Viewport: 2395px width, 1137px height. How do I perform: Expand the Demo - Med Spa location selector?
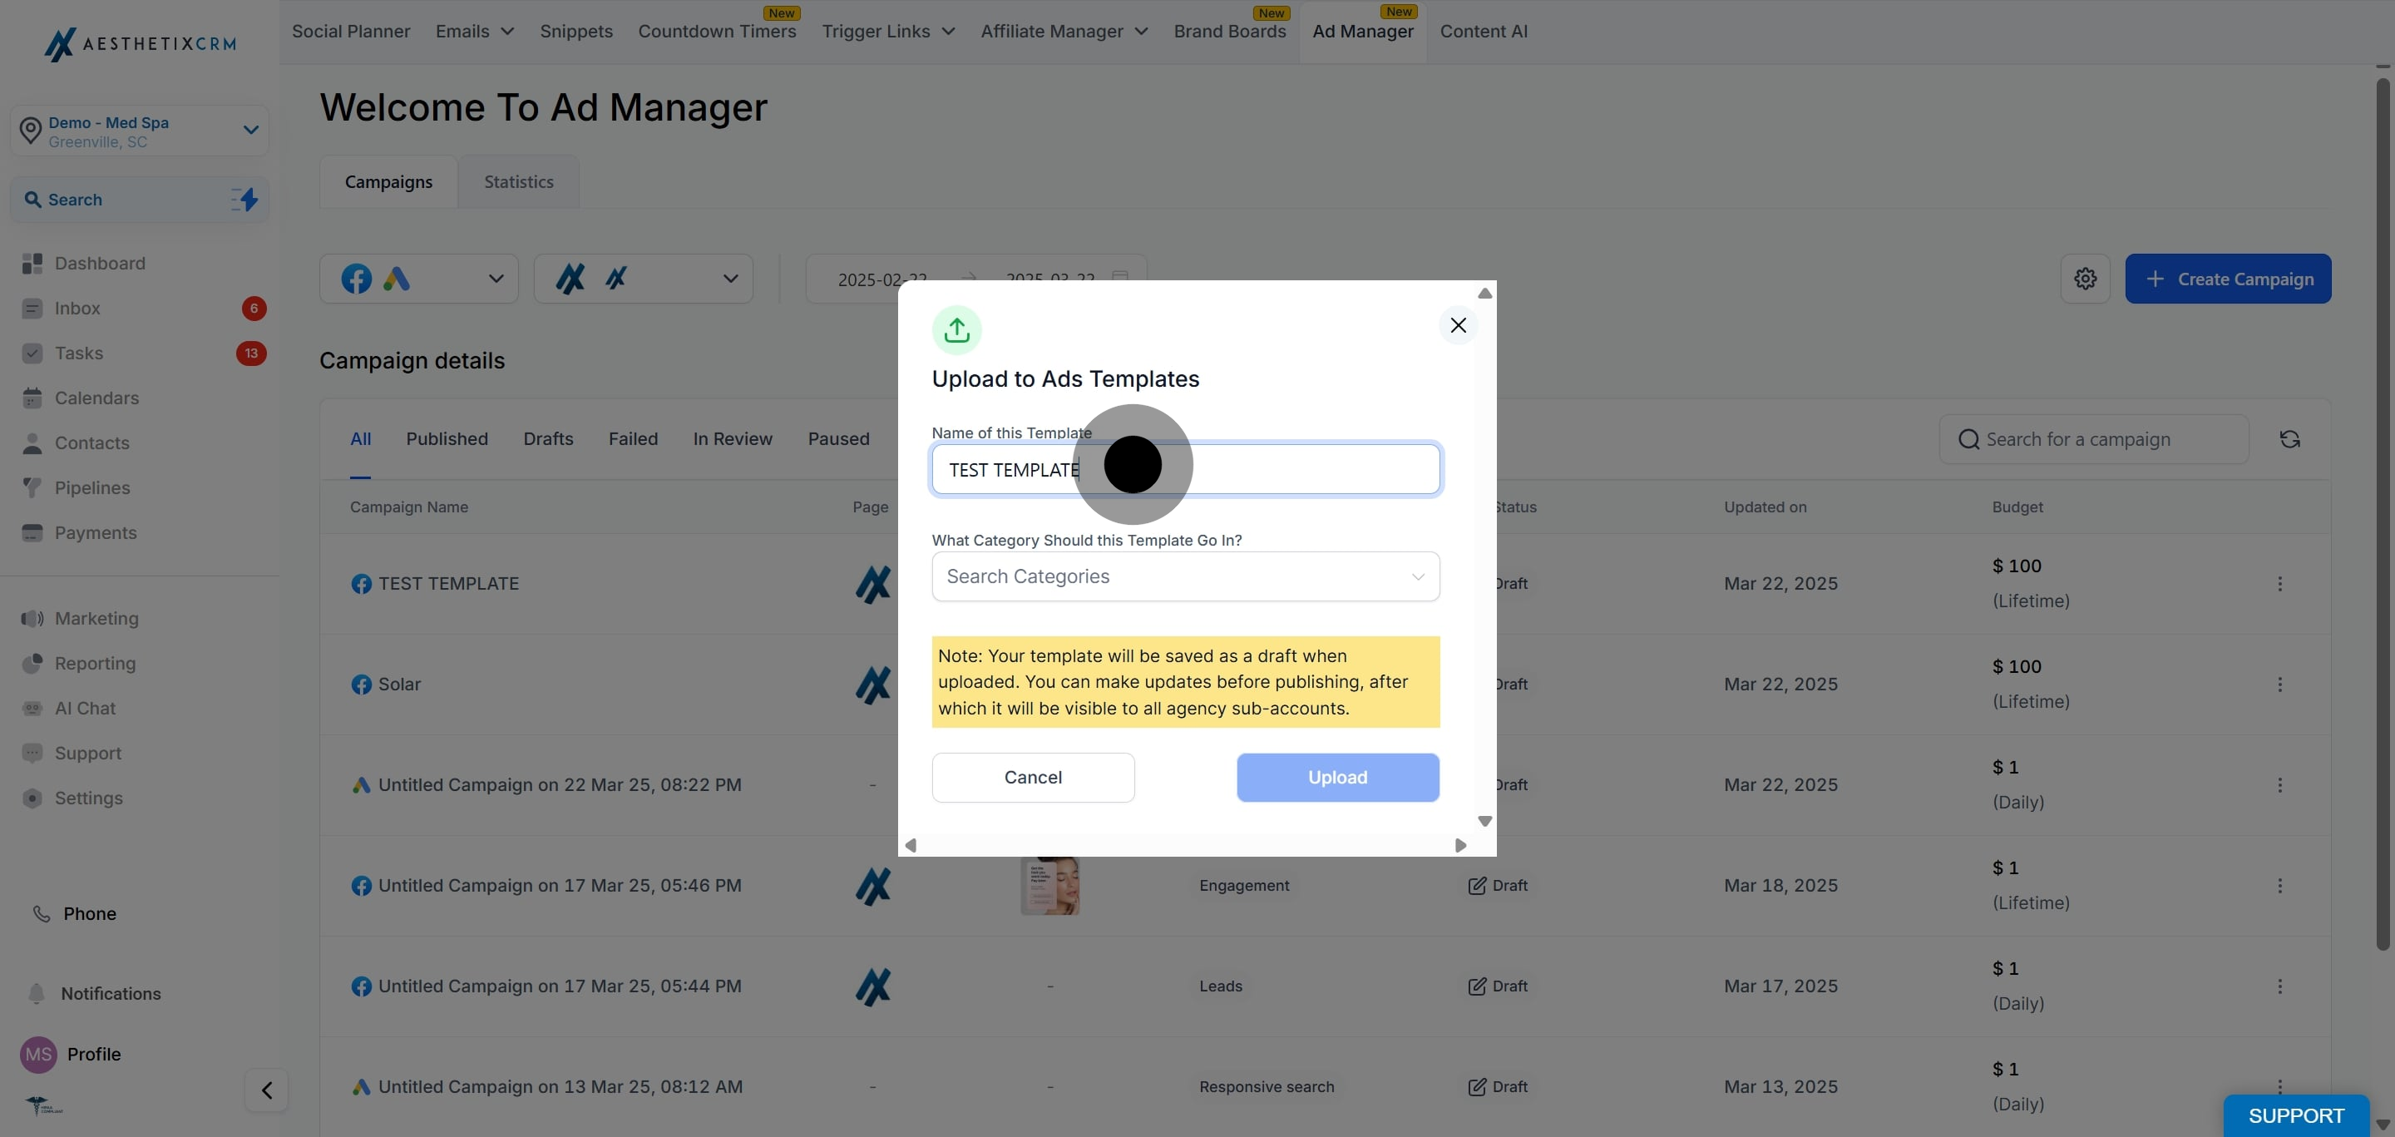(140, 130)
